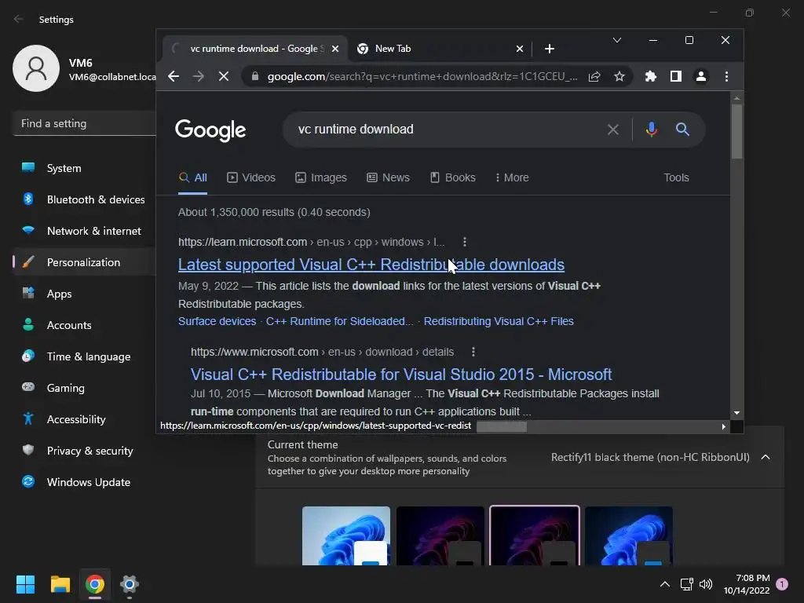The width and height of the screenshot is (804, 603).
Task: Collapse the Current theme section
Action: point(766,458)
